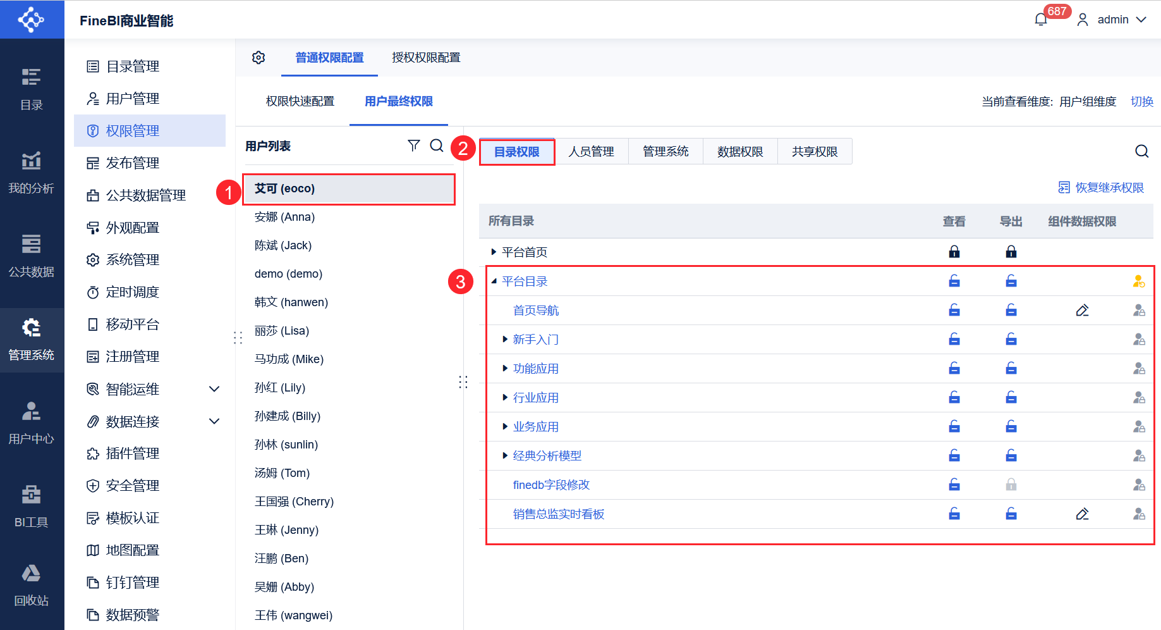Click the user-lock icon for 业务应用
1161x630 pixels.
pyautogui.click(x=1139, y=427)
